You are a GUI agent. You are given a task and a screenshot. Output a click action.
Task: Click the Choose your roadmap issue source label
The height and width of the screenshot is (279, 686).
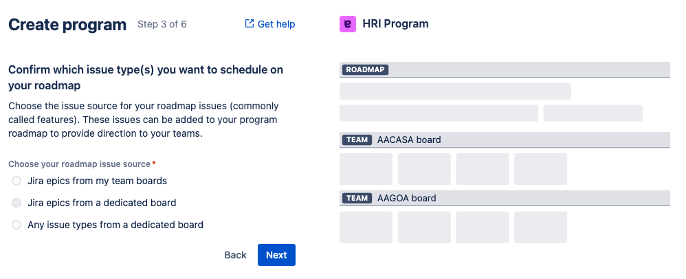tap(79, 164)
